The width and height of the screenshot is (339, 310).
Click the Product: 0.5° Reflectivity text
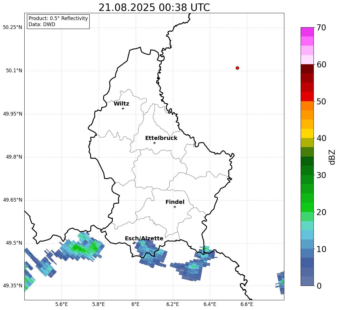coord(58,18)
